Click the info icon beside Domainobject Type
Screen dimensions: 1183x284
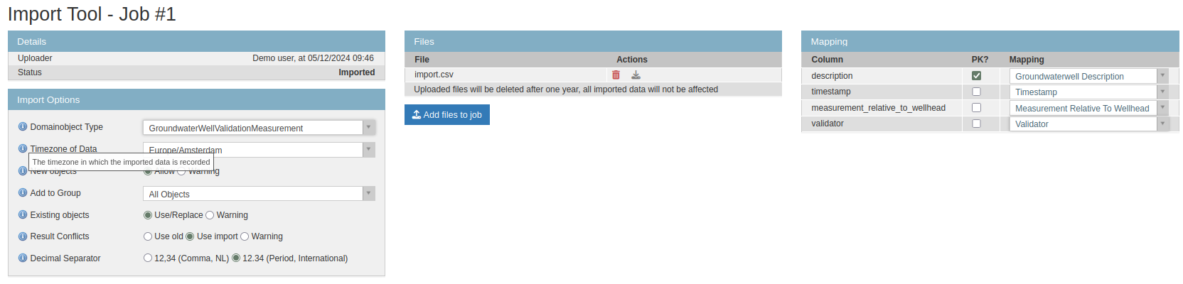(23, 127)
